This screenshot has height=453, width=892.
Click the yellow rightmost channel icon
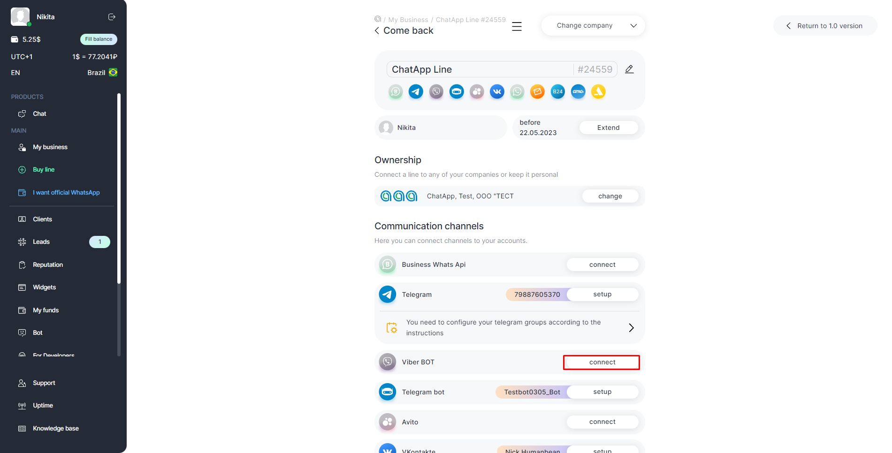point(598,92)
